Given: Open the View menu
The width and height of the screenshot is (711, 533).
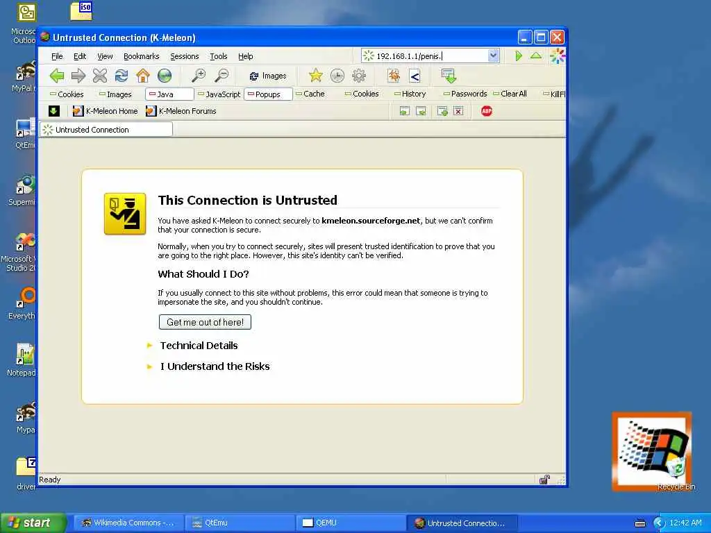Looking at the screenshot, I should (105, 56).
